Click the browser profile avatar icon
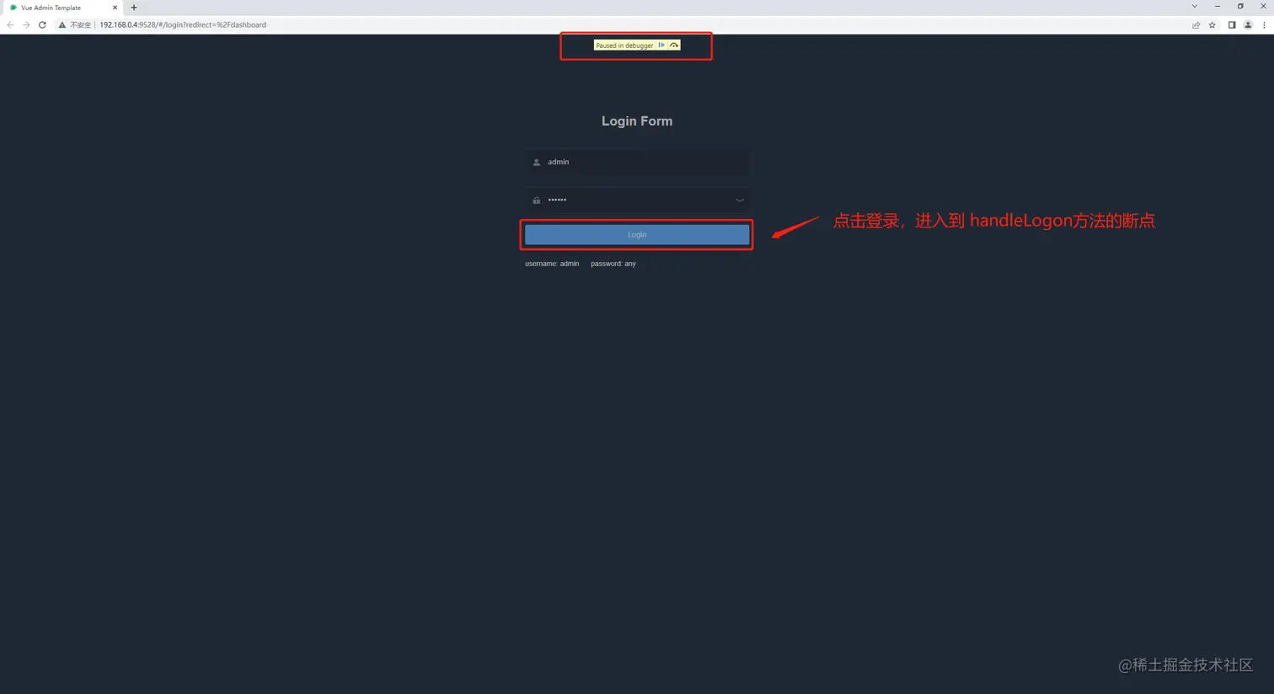 [x=1248, y=24]
